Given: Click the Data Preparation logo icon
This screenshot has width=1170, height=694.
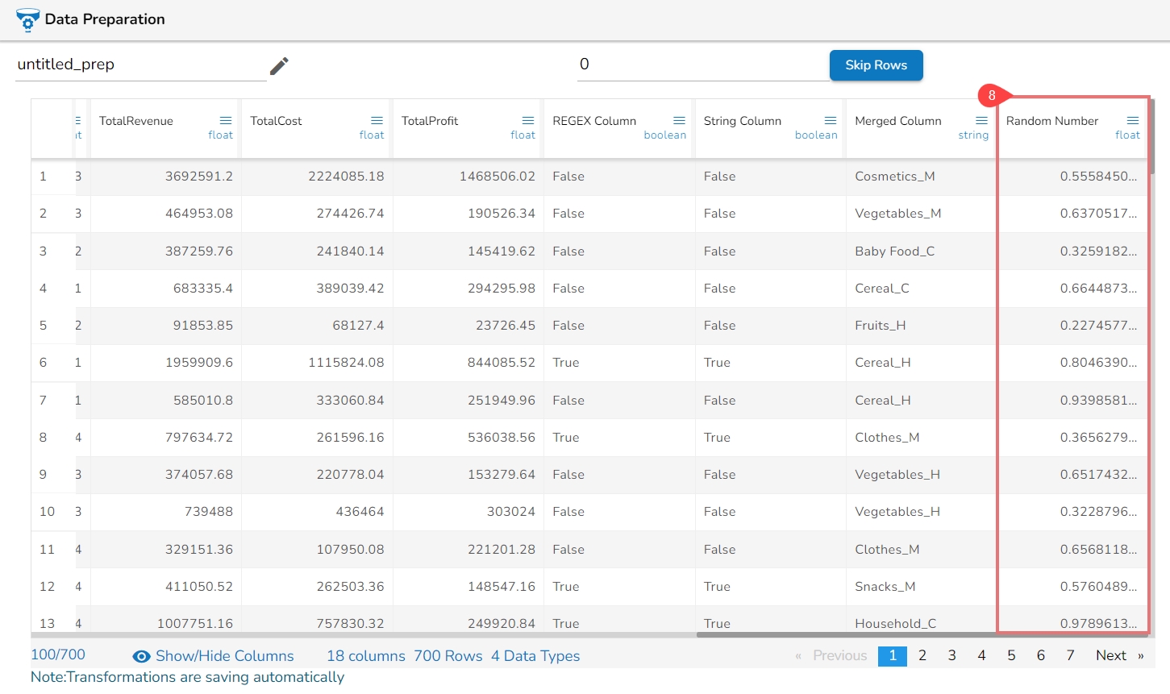Looking at the screenshot, I should [x=27, y=20].
